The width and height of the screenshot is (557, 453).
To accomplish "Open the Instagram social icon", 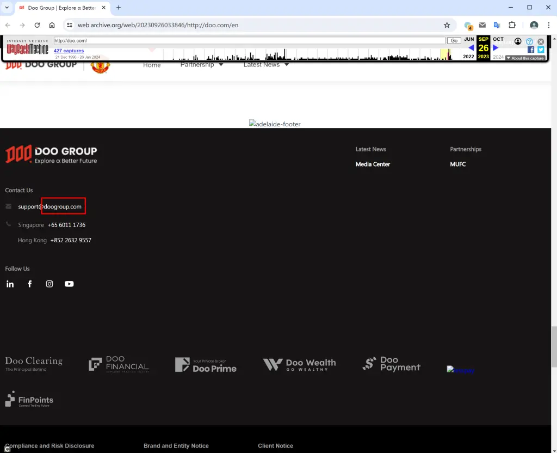I will click(49, 284).
